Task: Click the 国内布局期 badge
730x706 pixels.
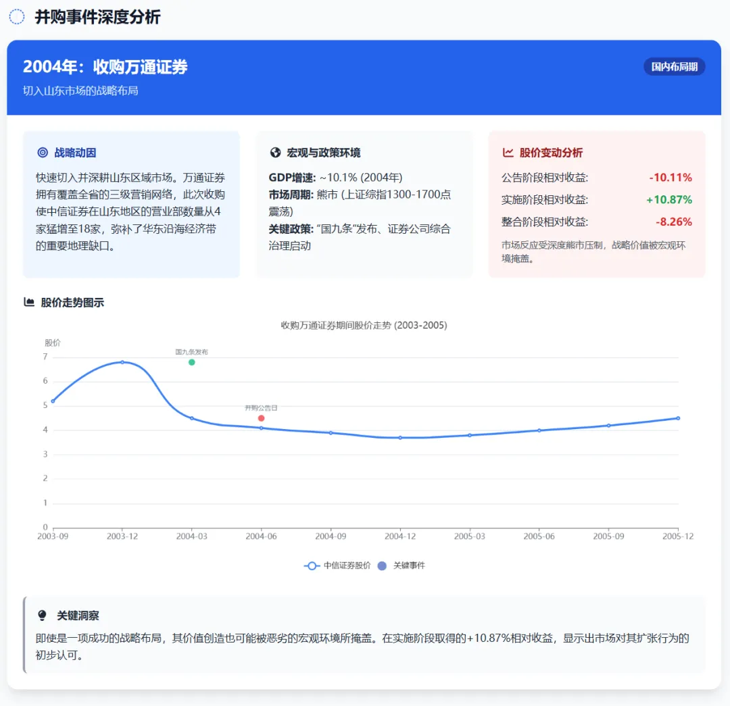Action: coord(674,67)
